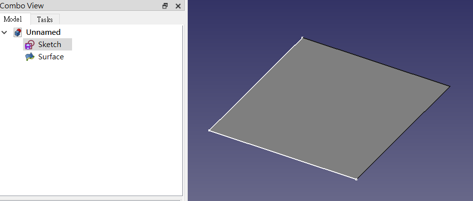The image size is (473, 201).
Task: Click the Surface item icon
Action: click(x=29, y=57)
